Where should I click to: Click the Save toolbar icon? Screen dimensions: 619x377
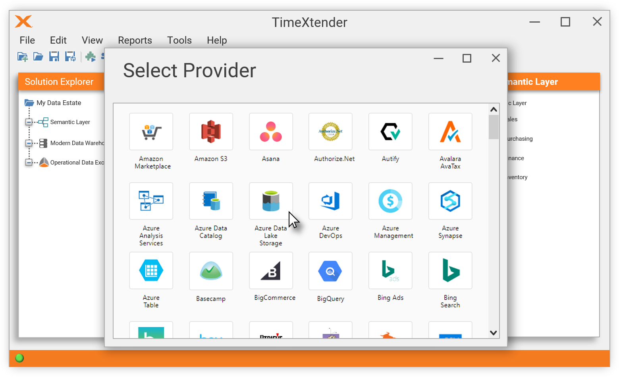click(54, 56)
